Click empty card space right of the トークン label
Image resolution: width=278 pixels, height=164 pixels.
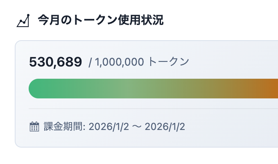tap(233, 62)
